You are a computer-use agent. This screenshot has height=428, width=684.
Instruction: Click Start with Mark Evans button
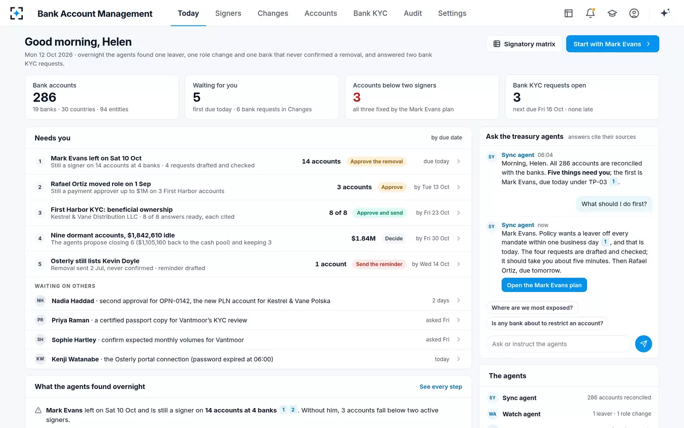(613, 44)
